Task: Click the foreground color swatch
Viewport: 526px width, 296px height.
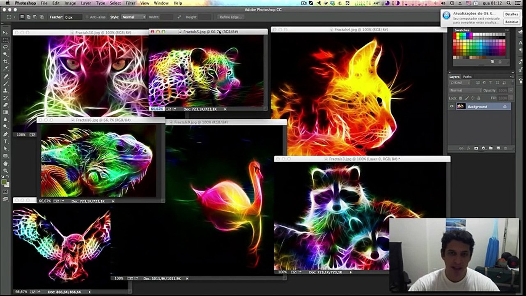Action: (x=4, y=182)
